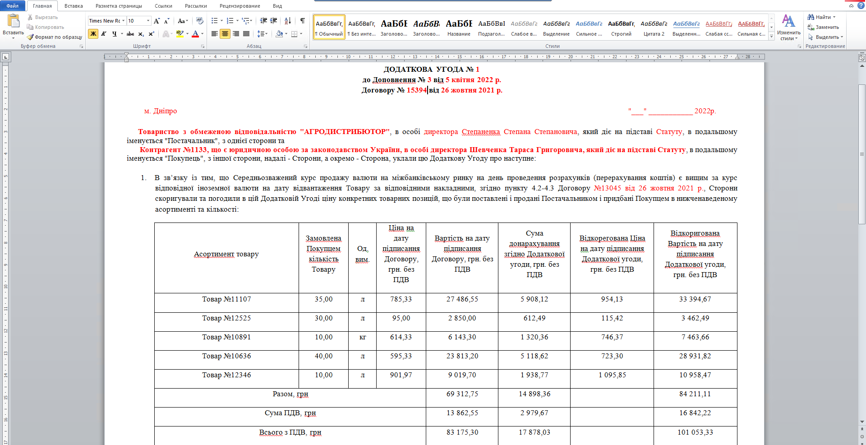866x445 pixels.
Task: Open the font size dropdown
Action: pos(148,21)
